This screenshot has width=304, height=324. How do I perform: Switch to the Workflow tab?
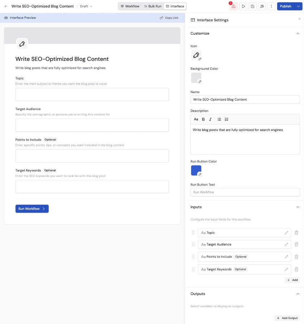tap(130, 6)
